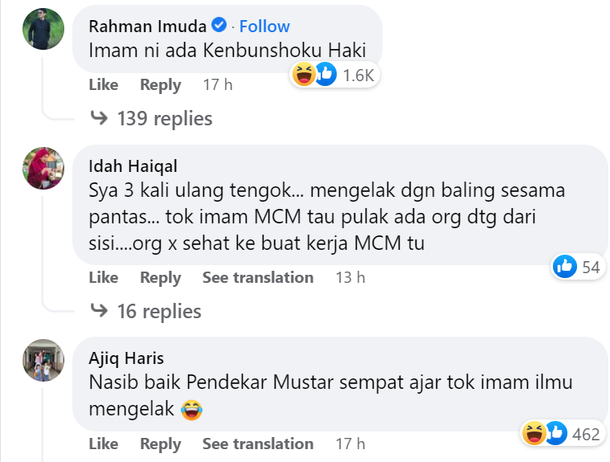Open Idah Haiqal's profile name link
Viewport: 610px width, 462px height.
(x=133, y=166)
